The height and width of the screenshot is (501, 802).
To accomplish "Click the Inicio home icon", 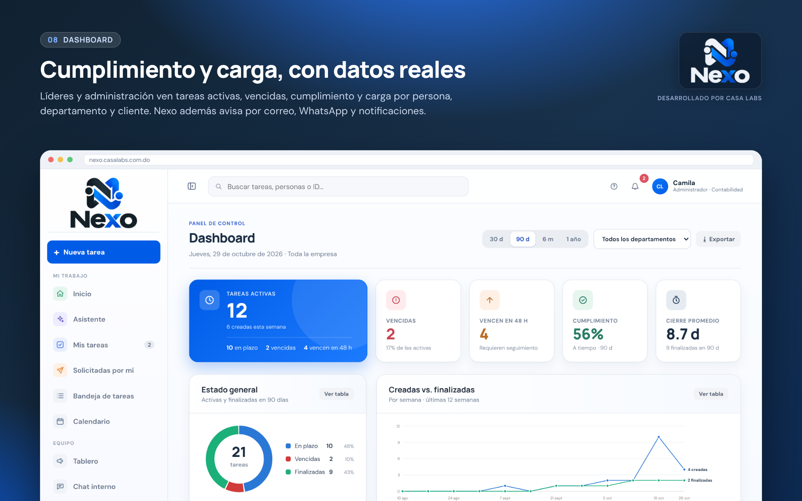I will point(60,294).
